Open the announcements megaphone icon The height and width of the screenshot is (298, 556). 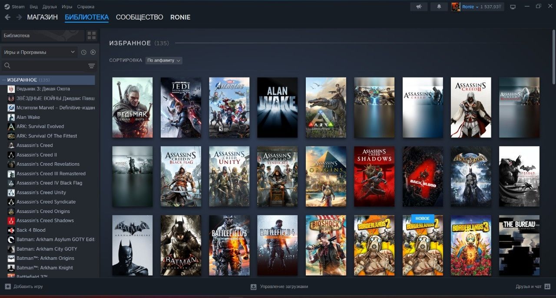point(419,7)
